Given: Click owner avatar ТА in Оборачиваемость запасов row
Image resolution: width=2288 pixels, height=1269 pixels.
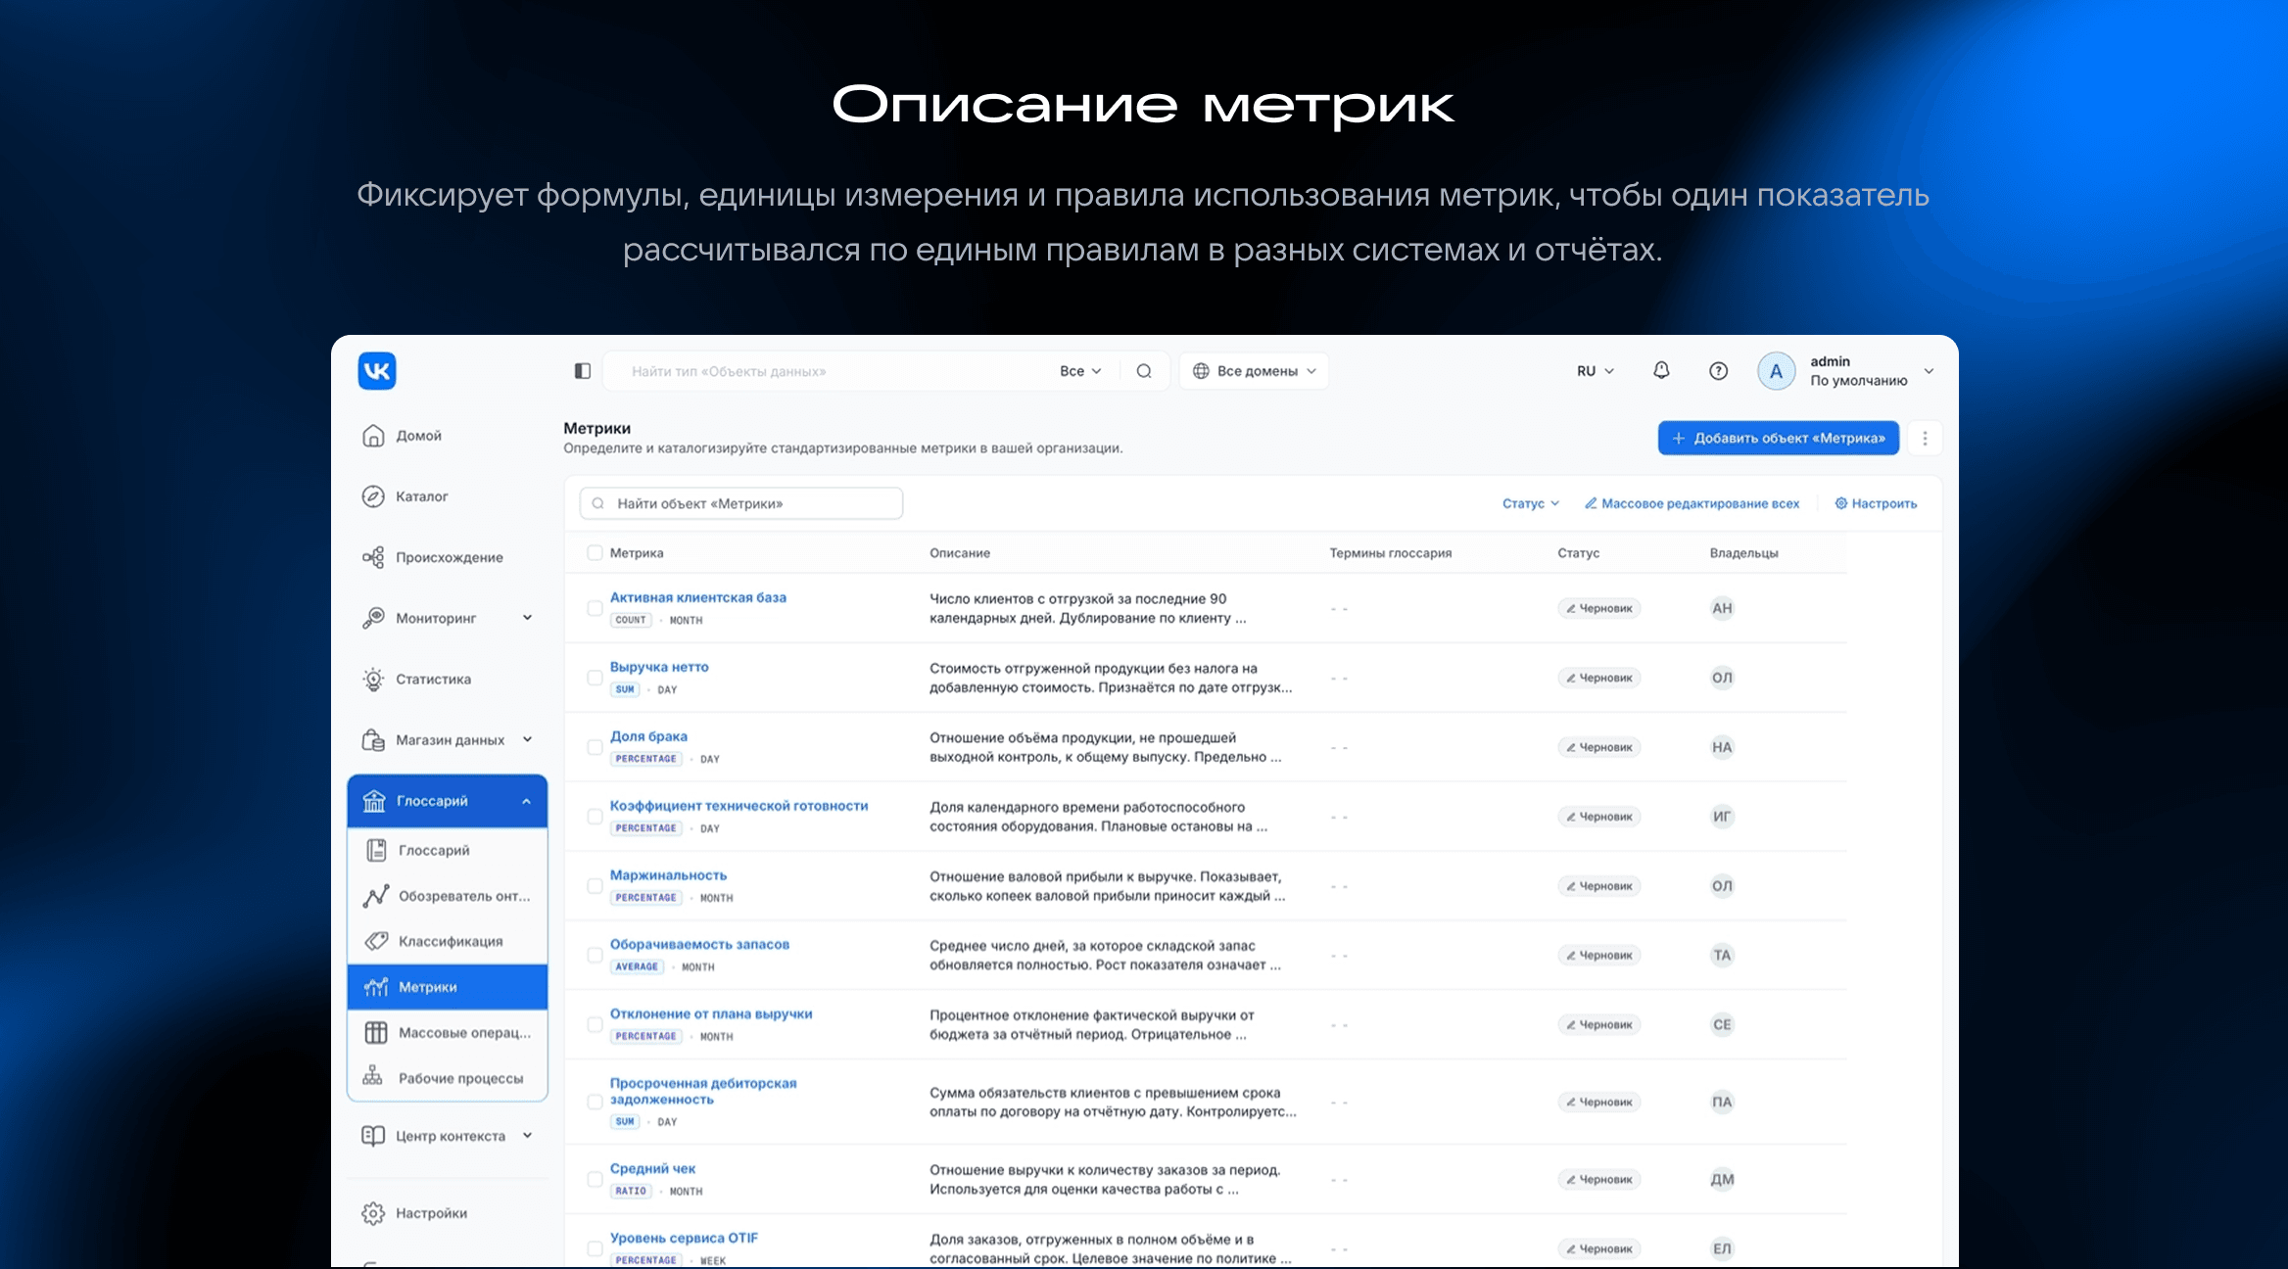Looking at the screenshot, I should click(x=1722, y=956).
